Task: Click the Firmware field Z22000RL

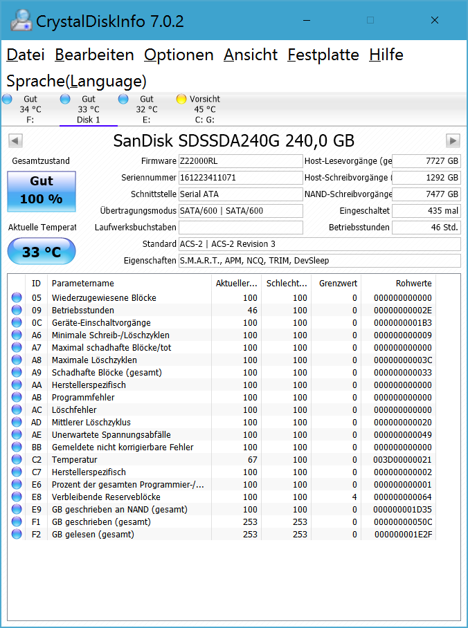Action: pos(241,161)
